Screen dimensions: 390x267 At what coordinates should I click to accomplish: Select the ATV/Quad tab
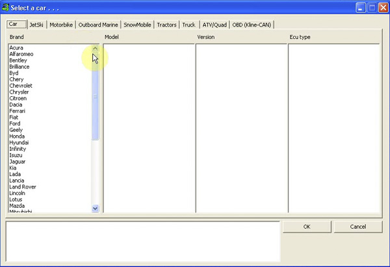214,25
